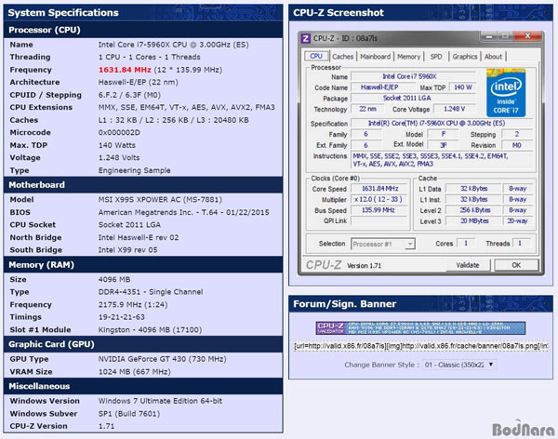Go to the Graphics tab
This screenshot has width=558, height=439.
465,56
